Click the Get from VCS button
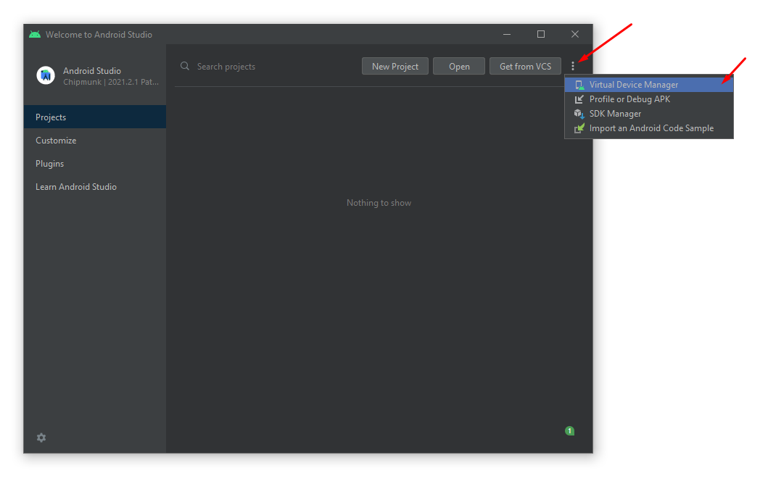 [x=526, y=67]
